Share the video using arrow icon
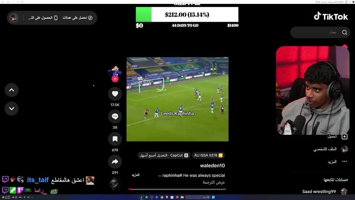This screenshot has width=355, height=200. click(x=115, y=162)
